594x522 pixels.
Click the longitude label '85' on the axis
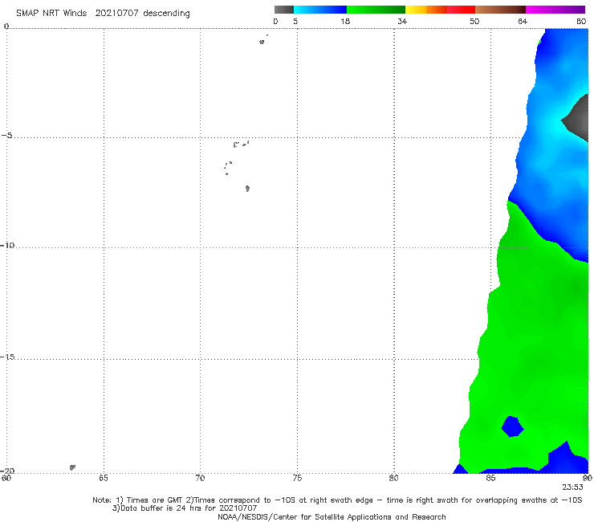490,478
